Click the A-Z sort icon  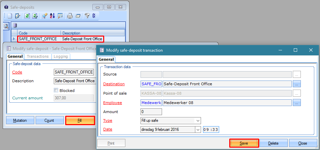[x=52, y=15]
